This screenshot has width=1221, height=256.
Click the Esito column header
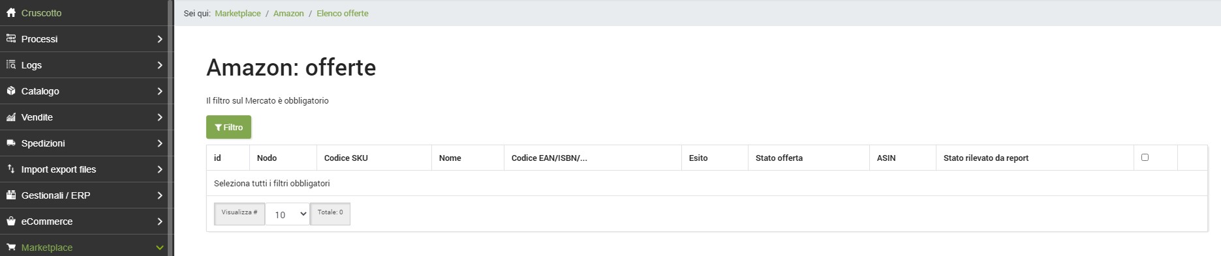click(x=715, y=158)
